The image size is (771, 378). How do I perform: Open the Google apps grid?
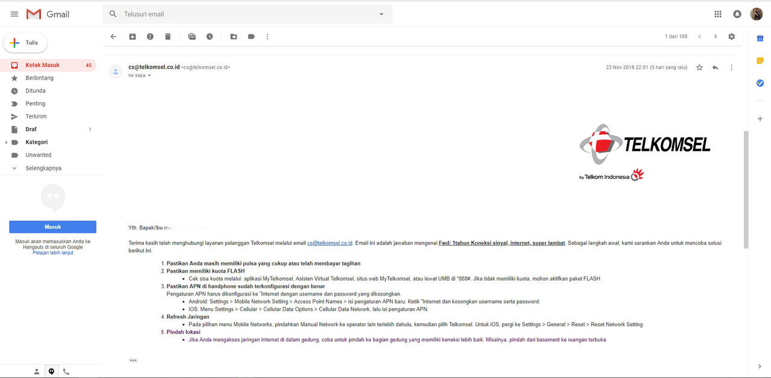718,14
